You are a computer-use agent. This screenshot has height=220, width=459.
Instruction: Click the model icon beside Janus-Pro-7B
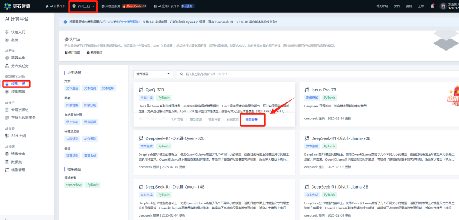click(307, 90)
